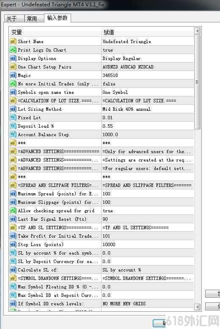220x329 pixels.
Task: Open the Display Options value dropdown
Action: [x=148, y=58]
